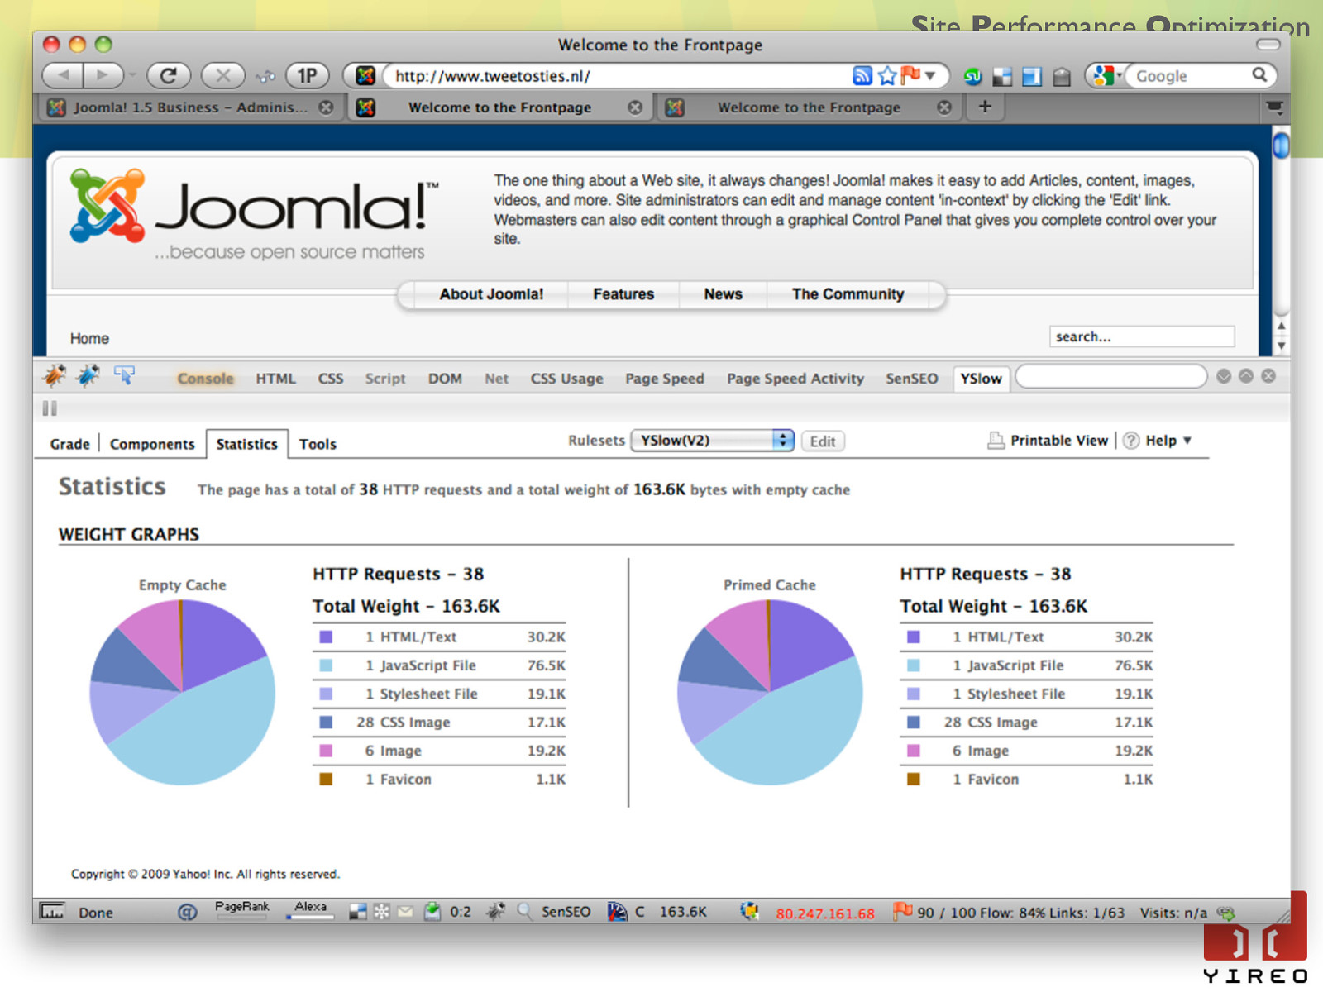The width and height of the screenshot is (1323, 992).
Task: Switch to the Firebug HTML panel
Action: point(275,379)
